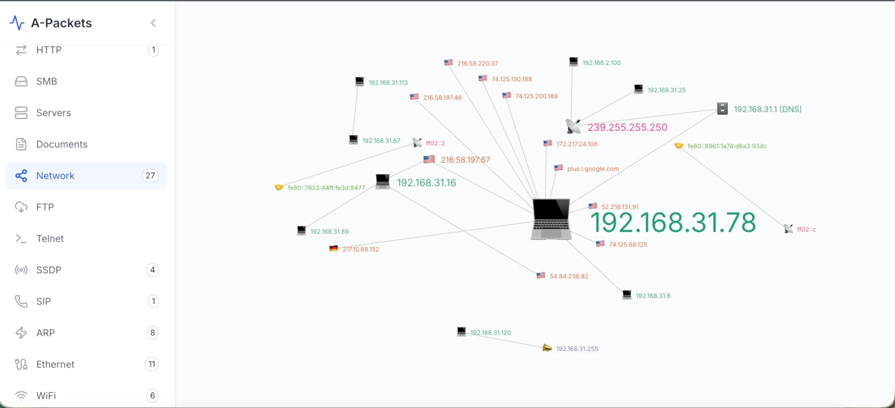Click the plus.l.google.com label
Screen dimensions: 895x408
pyautogui.click(x=593, y=169)
